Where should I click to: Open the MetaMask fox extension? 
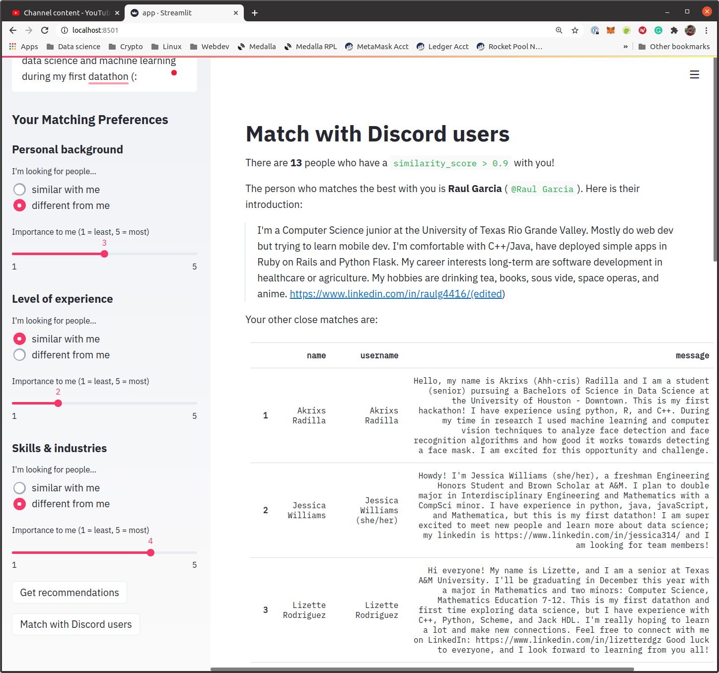click(611, 30)
